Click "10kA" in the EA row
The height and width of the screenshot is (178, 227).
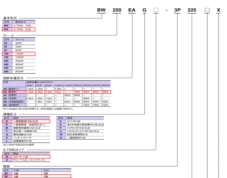[58, 92]
